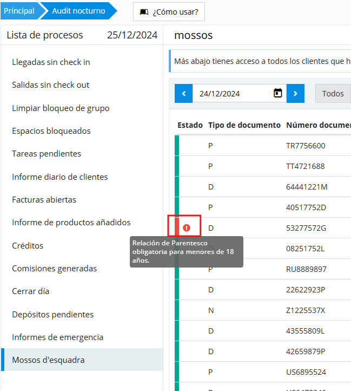Open the Cerrar día process
The width and height of the screenshot is (351, 391).
31,291
